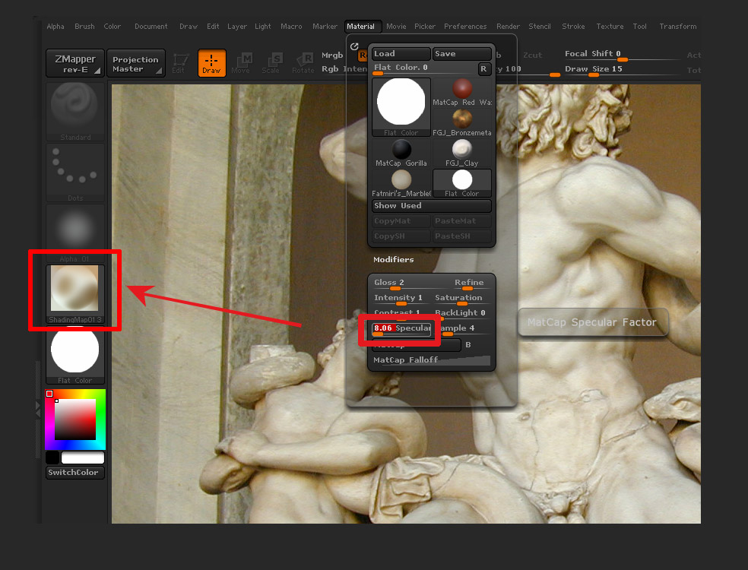Open the Color menu
Viewport: 748px width, 570px height.
tap(112, 27)
